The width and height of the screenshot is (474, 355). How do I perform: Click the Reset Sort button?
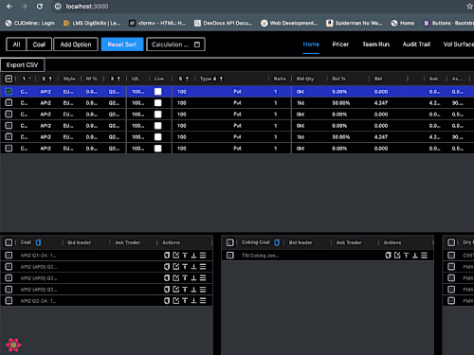(x=122, y=44)
